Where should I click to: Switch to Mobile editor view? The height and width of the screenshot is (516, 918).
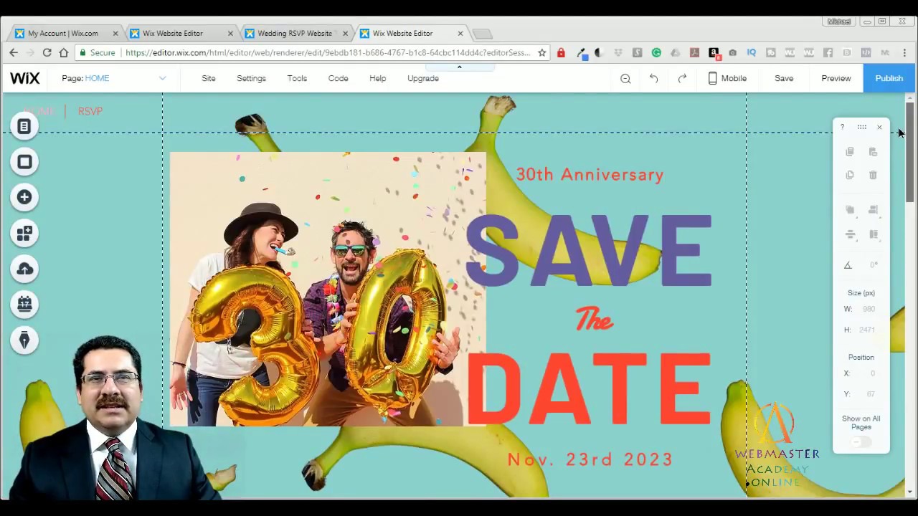[x=727, y=78]
